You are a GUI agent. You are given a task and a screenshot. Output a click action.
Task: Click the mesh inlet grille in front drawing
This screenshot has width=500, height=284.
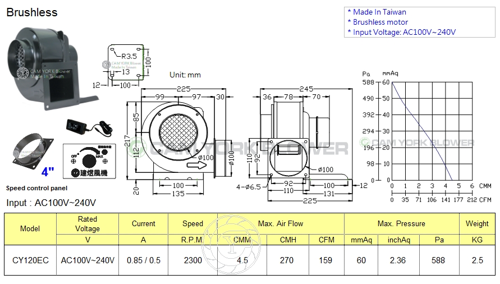[x=178, y=133]
